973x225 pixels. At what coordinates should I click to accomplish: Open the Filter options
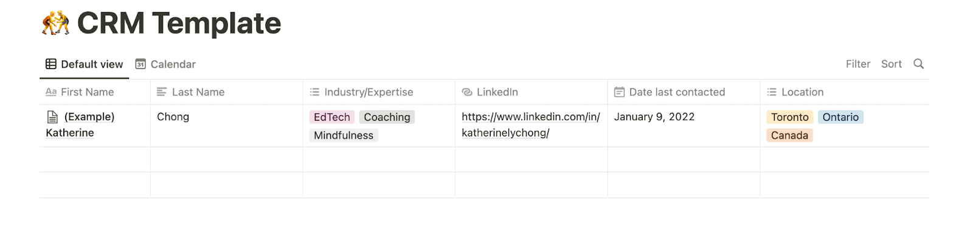tap(858, 64)
